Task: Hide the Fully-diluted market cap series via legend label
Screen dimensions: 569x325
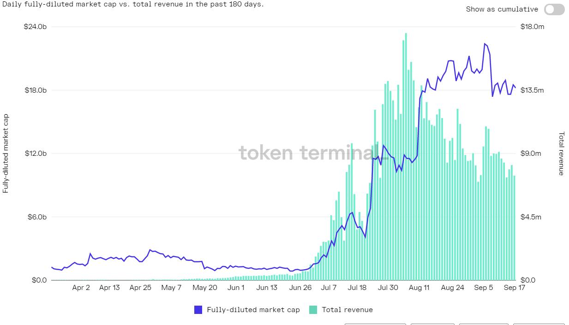Action: click(x=253, y=310)
